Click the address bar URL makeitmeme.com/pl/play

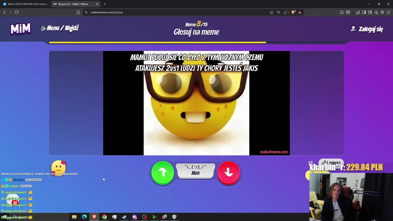(107, 12)
